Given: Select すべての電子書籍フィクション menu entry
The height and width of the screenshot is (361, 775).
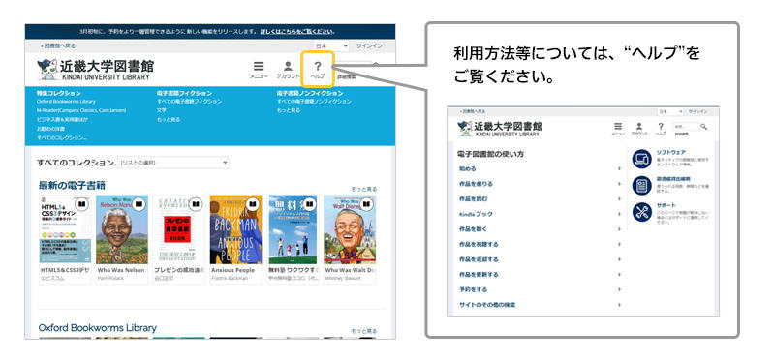Looking at the screenshot, I should [189, 102].
